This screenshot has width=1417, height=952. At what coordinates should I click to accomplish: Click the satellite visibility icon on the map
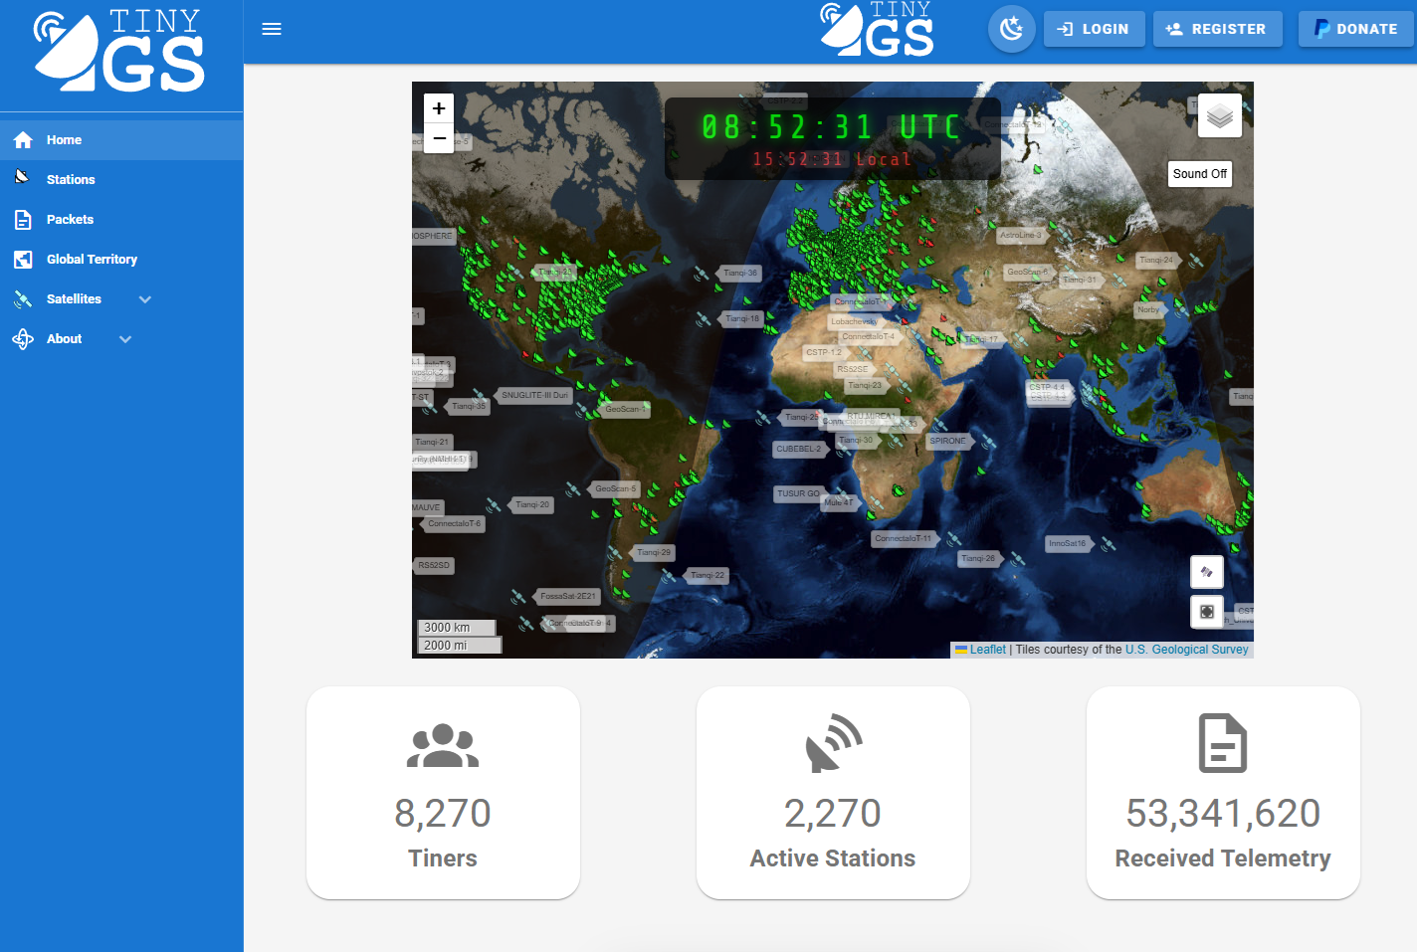(1206, 572)
